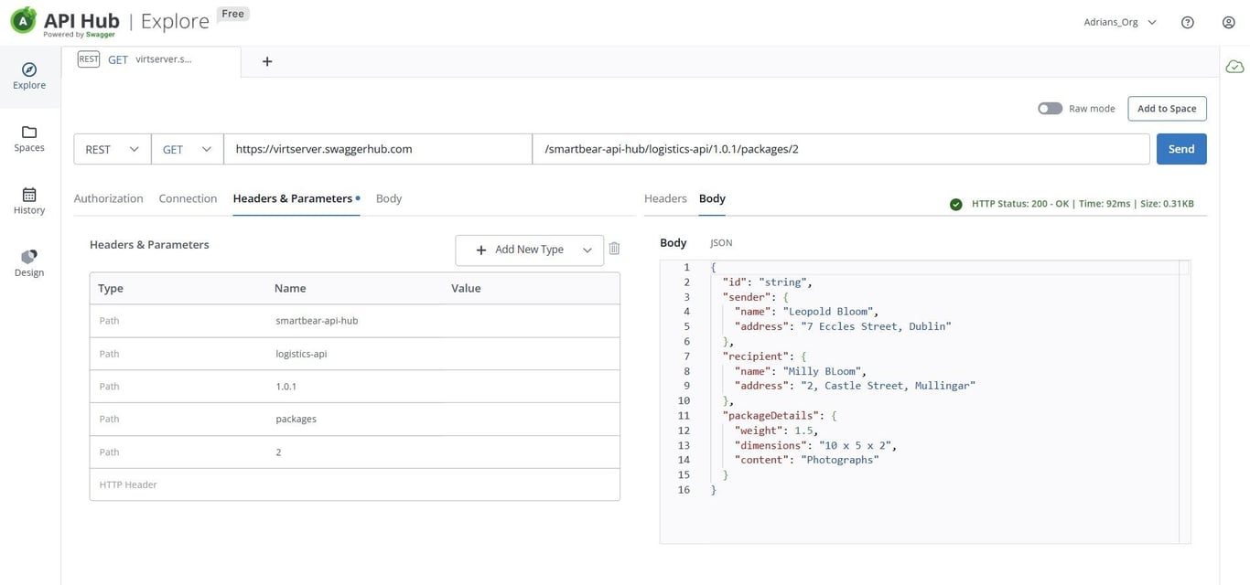Add a new request tab with plus

pyautogui.click(x=267, y=61)
